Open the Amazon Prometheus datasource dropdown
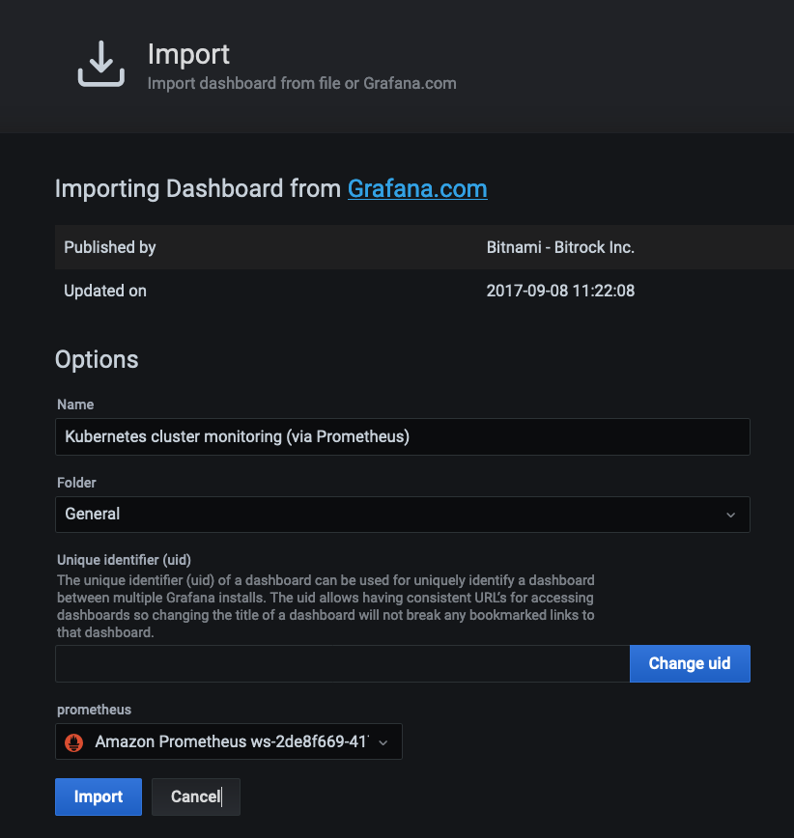This screenshot has height=838, width=794. click(x=228, y=741)
